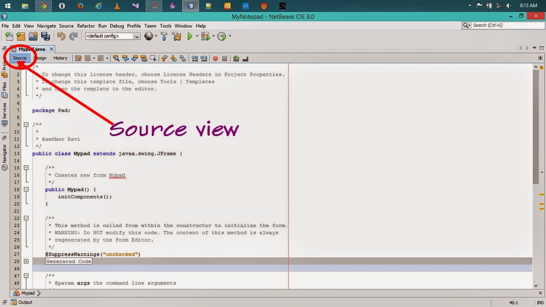The image size is (546, 307).
Task: Close the Mypad.java editor tab
Action: [x=51, y=49]
